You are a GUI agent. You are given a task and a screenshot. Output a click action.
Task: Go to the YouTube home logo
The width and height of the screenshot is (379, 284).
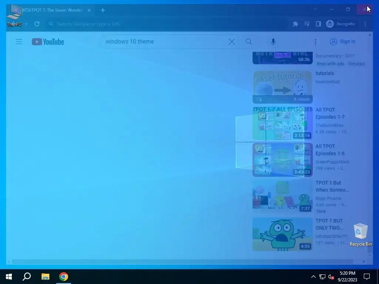point(48,42)
